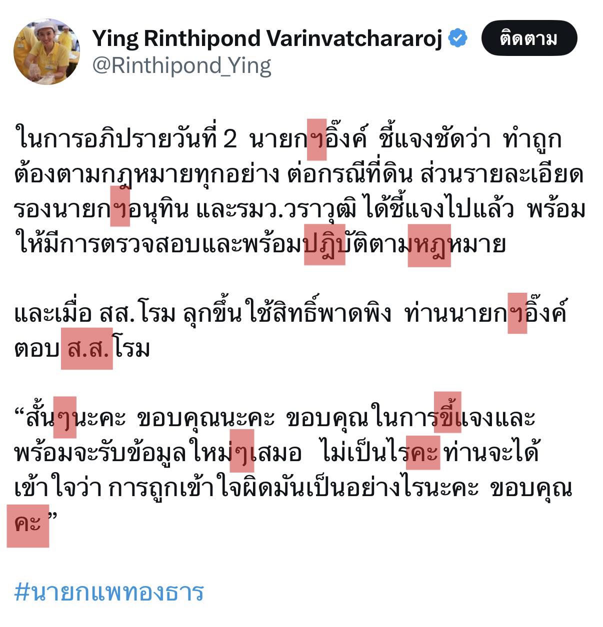The image size is (603, 627).
Task: Click the unhighlighted สส.โรม text
Action: tap(137, 314)
